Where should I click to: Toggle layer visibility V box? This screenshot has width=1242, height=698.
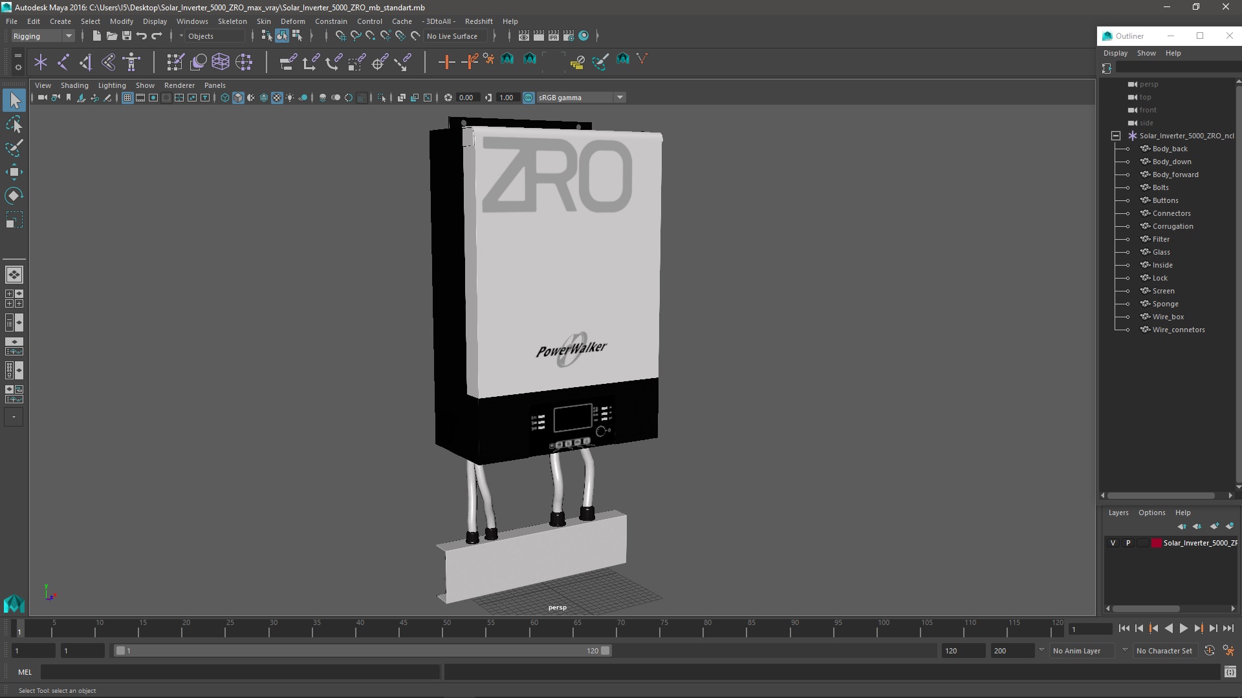tap(1113, 543)
